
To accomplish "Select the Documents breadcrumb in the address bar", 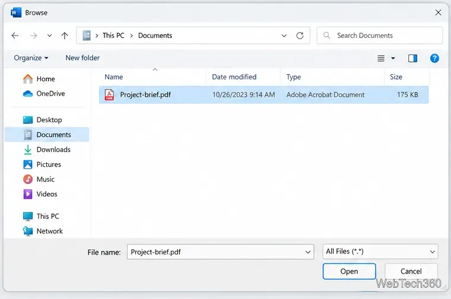I will pos(155,36).
